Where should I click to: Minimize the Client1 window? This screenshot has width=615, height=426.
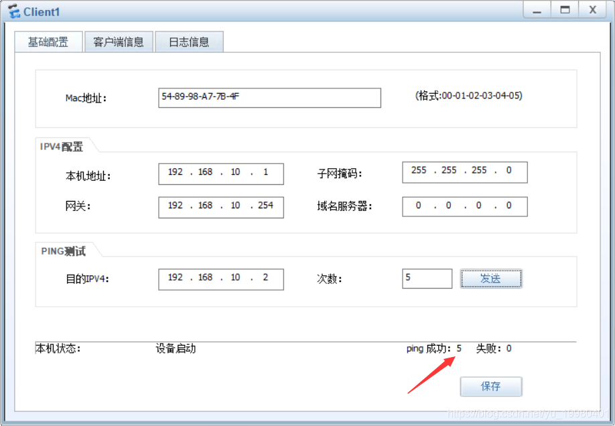537,10
